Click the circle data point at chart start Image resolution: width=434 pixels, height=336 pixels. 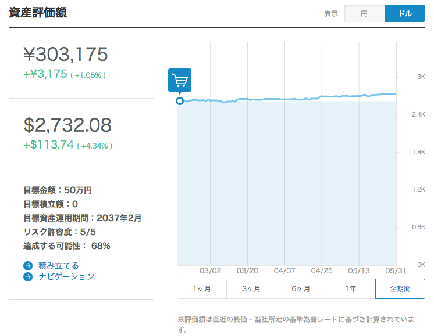(180, 101)
